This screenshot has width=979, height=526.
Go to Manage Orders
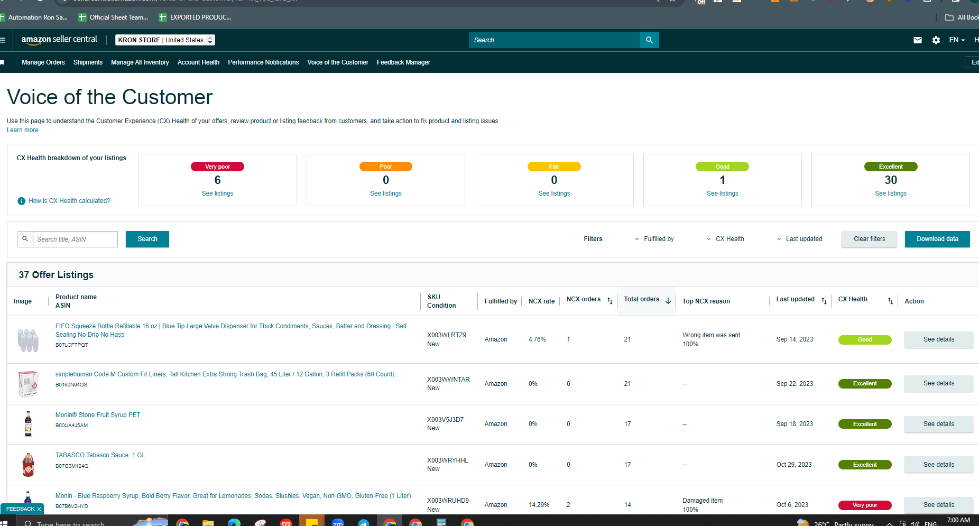43,62
